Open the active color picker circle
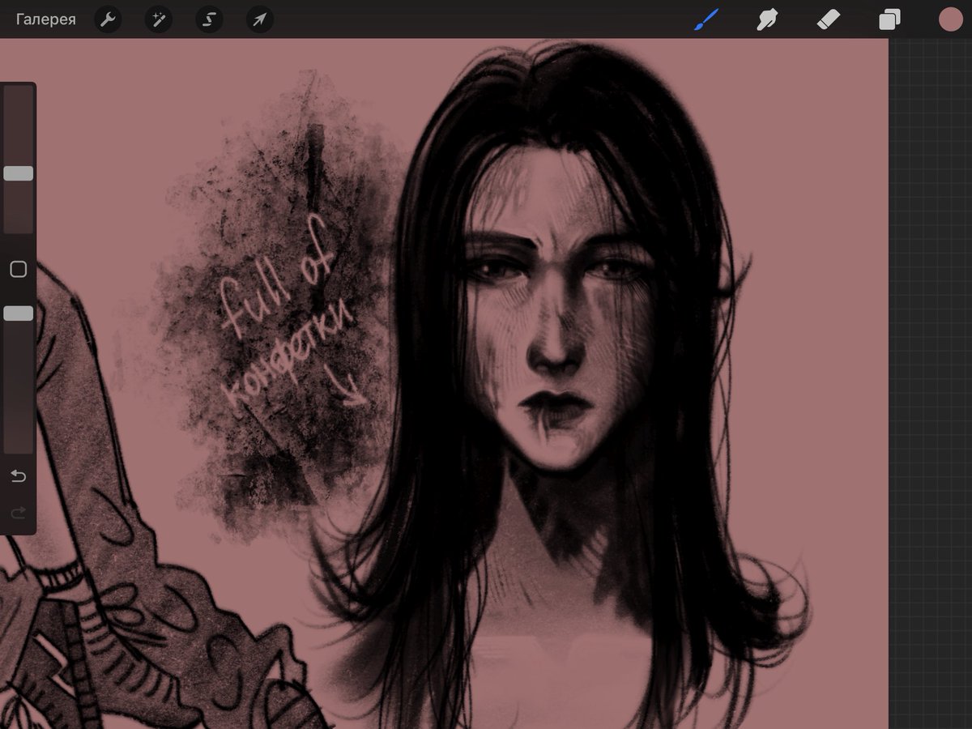The height and width of the screenshot is (729, 972). click(950, 19)
